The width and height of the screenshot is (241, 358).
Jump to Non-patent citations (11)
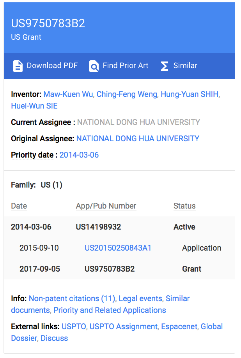point(72,298)
